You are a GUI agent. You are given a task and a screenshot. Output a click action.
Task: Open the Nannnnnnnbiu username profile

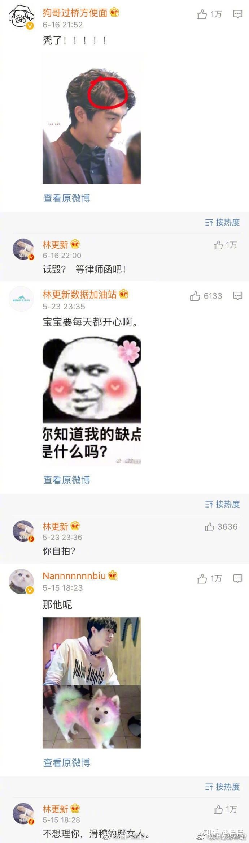74,575
